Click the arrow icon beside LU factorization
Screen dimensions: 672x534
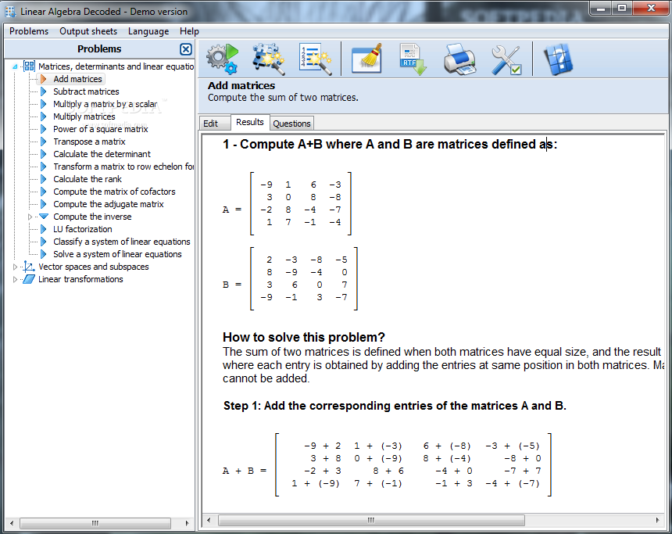point(43,229)
